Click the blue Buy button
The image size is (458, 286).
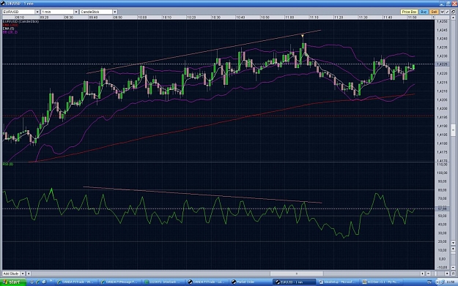[x=424, y=12]
